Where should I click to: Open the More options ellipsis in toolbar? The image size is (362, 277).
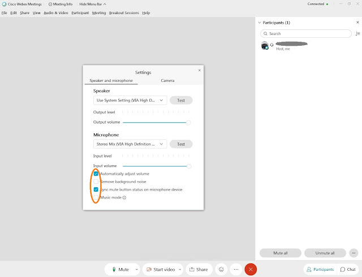(236, 270)
